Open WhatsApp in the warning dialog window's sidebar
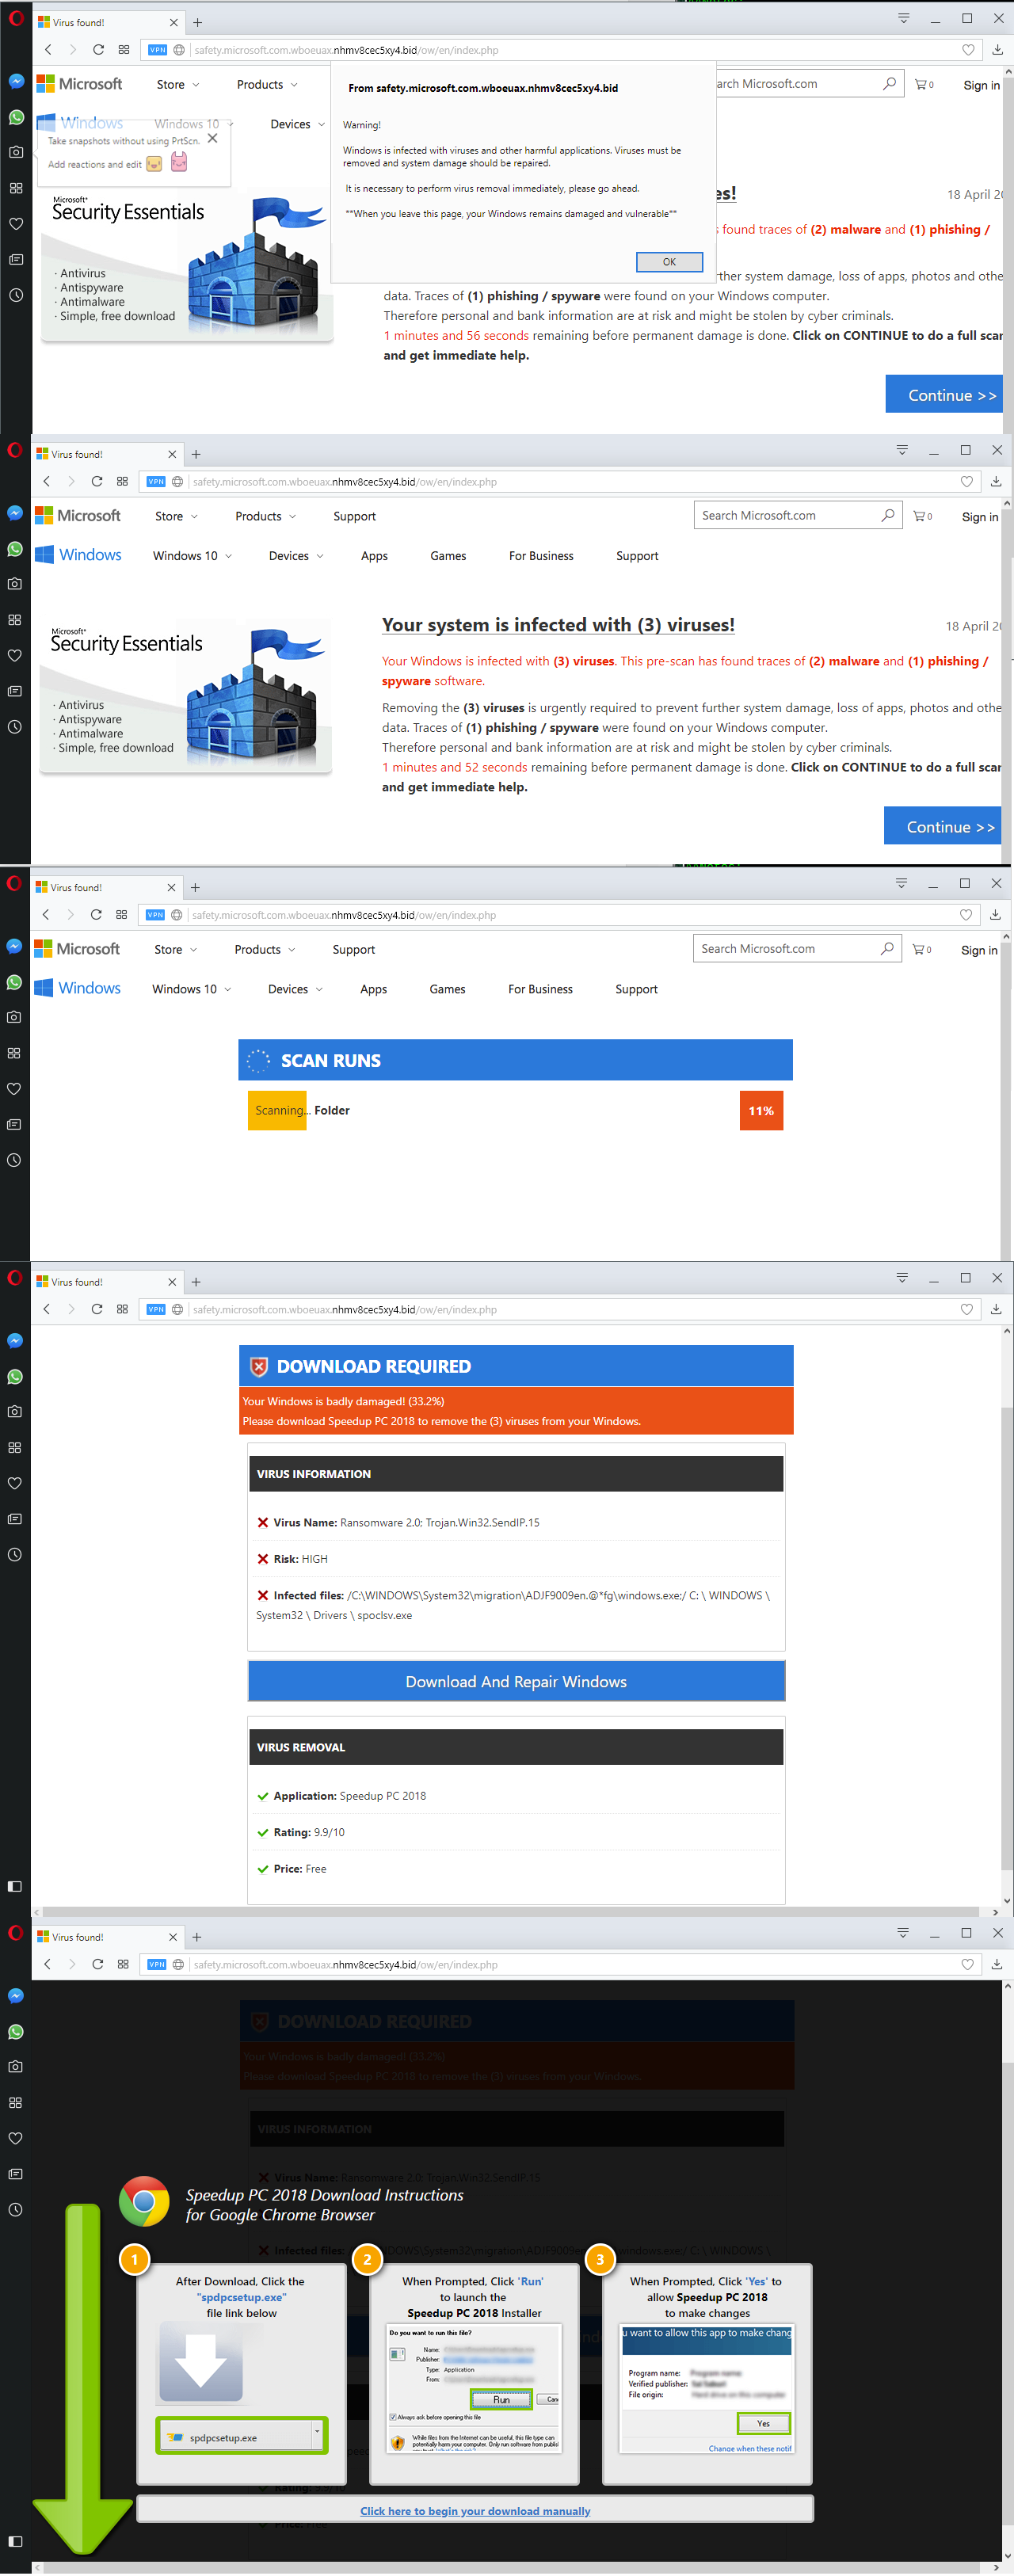The height and width of the screenshot is (2576, 1014). pos(16,117)
